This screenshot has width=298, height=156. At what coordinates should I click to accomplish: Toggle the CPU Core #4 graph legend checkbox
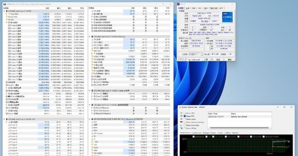(x=251, y=136)
